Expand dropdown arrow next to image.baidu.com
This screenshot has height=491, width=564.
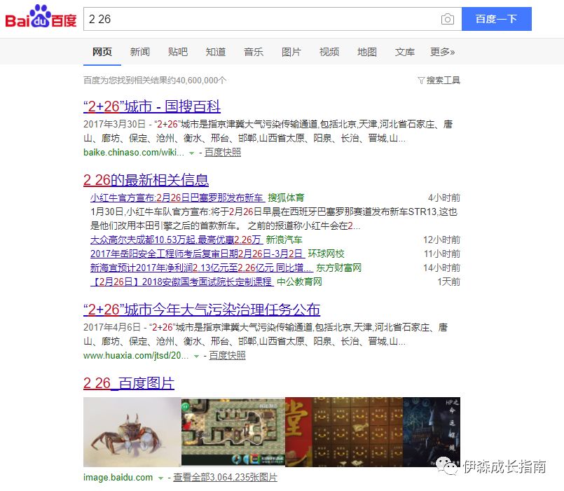point(160,478)
